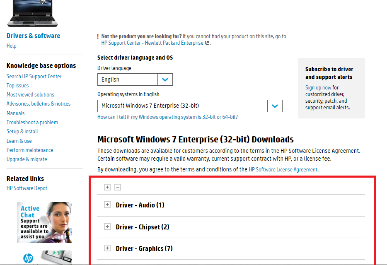387x265 pixels.
Task: Open Top issues
Action: click(17, 86)
